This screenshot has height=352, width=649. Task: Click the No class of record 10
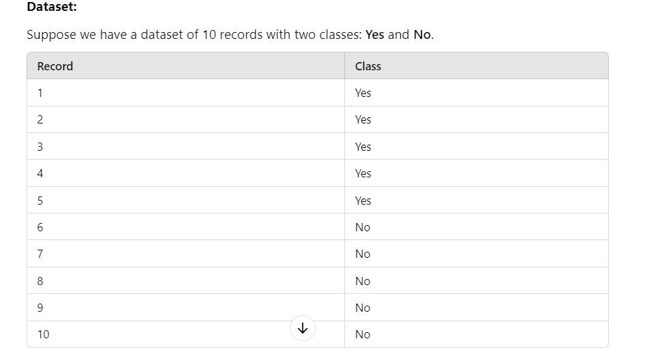(x=362, y=334)
